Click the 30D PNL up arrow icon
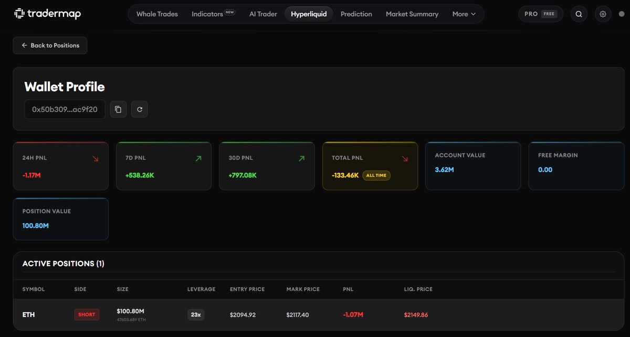 click(301, 159)
